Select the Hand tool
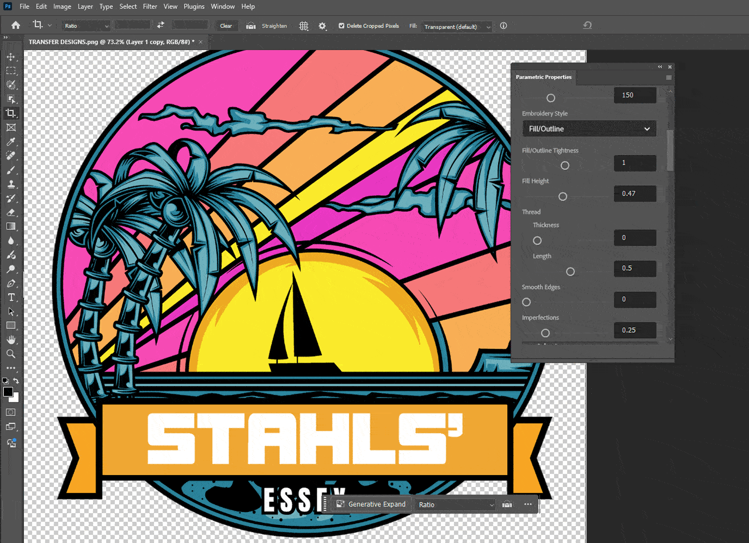 (x=11, y=340)
